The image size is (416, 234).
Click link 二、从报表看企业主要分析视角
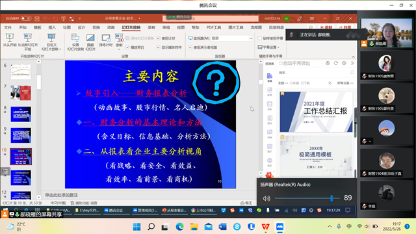point(142,151)
